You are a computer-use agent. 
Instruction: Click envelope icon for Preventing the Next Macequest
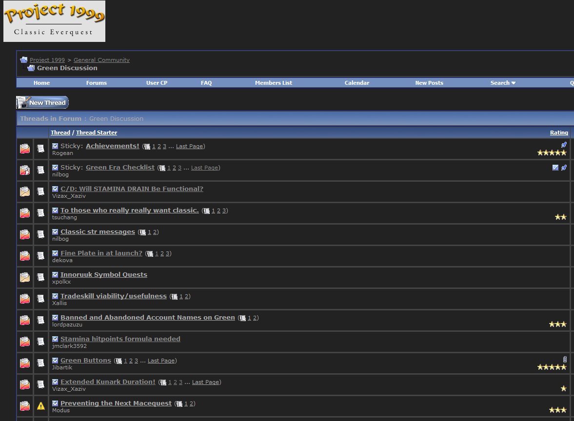[x=25, y=405]
